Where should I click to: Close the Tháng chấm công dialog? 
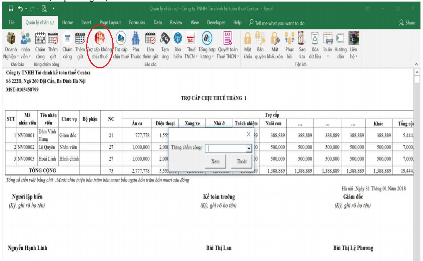pyautogui.click(x=248, y=134)
